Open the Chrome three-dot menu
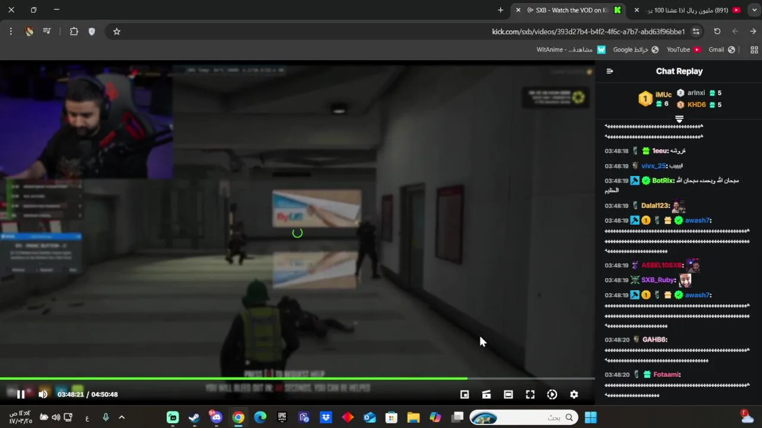The image size is (762, 428). point(11,32)
